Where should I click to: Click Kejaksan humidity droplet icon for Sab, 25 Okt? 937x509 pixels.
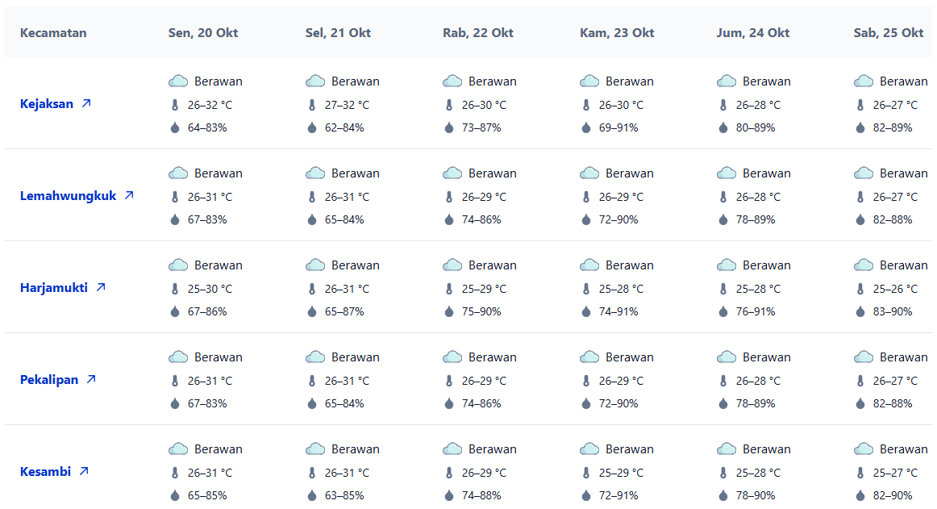860,127
